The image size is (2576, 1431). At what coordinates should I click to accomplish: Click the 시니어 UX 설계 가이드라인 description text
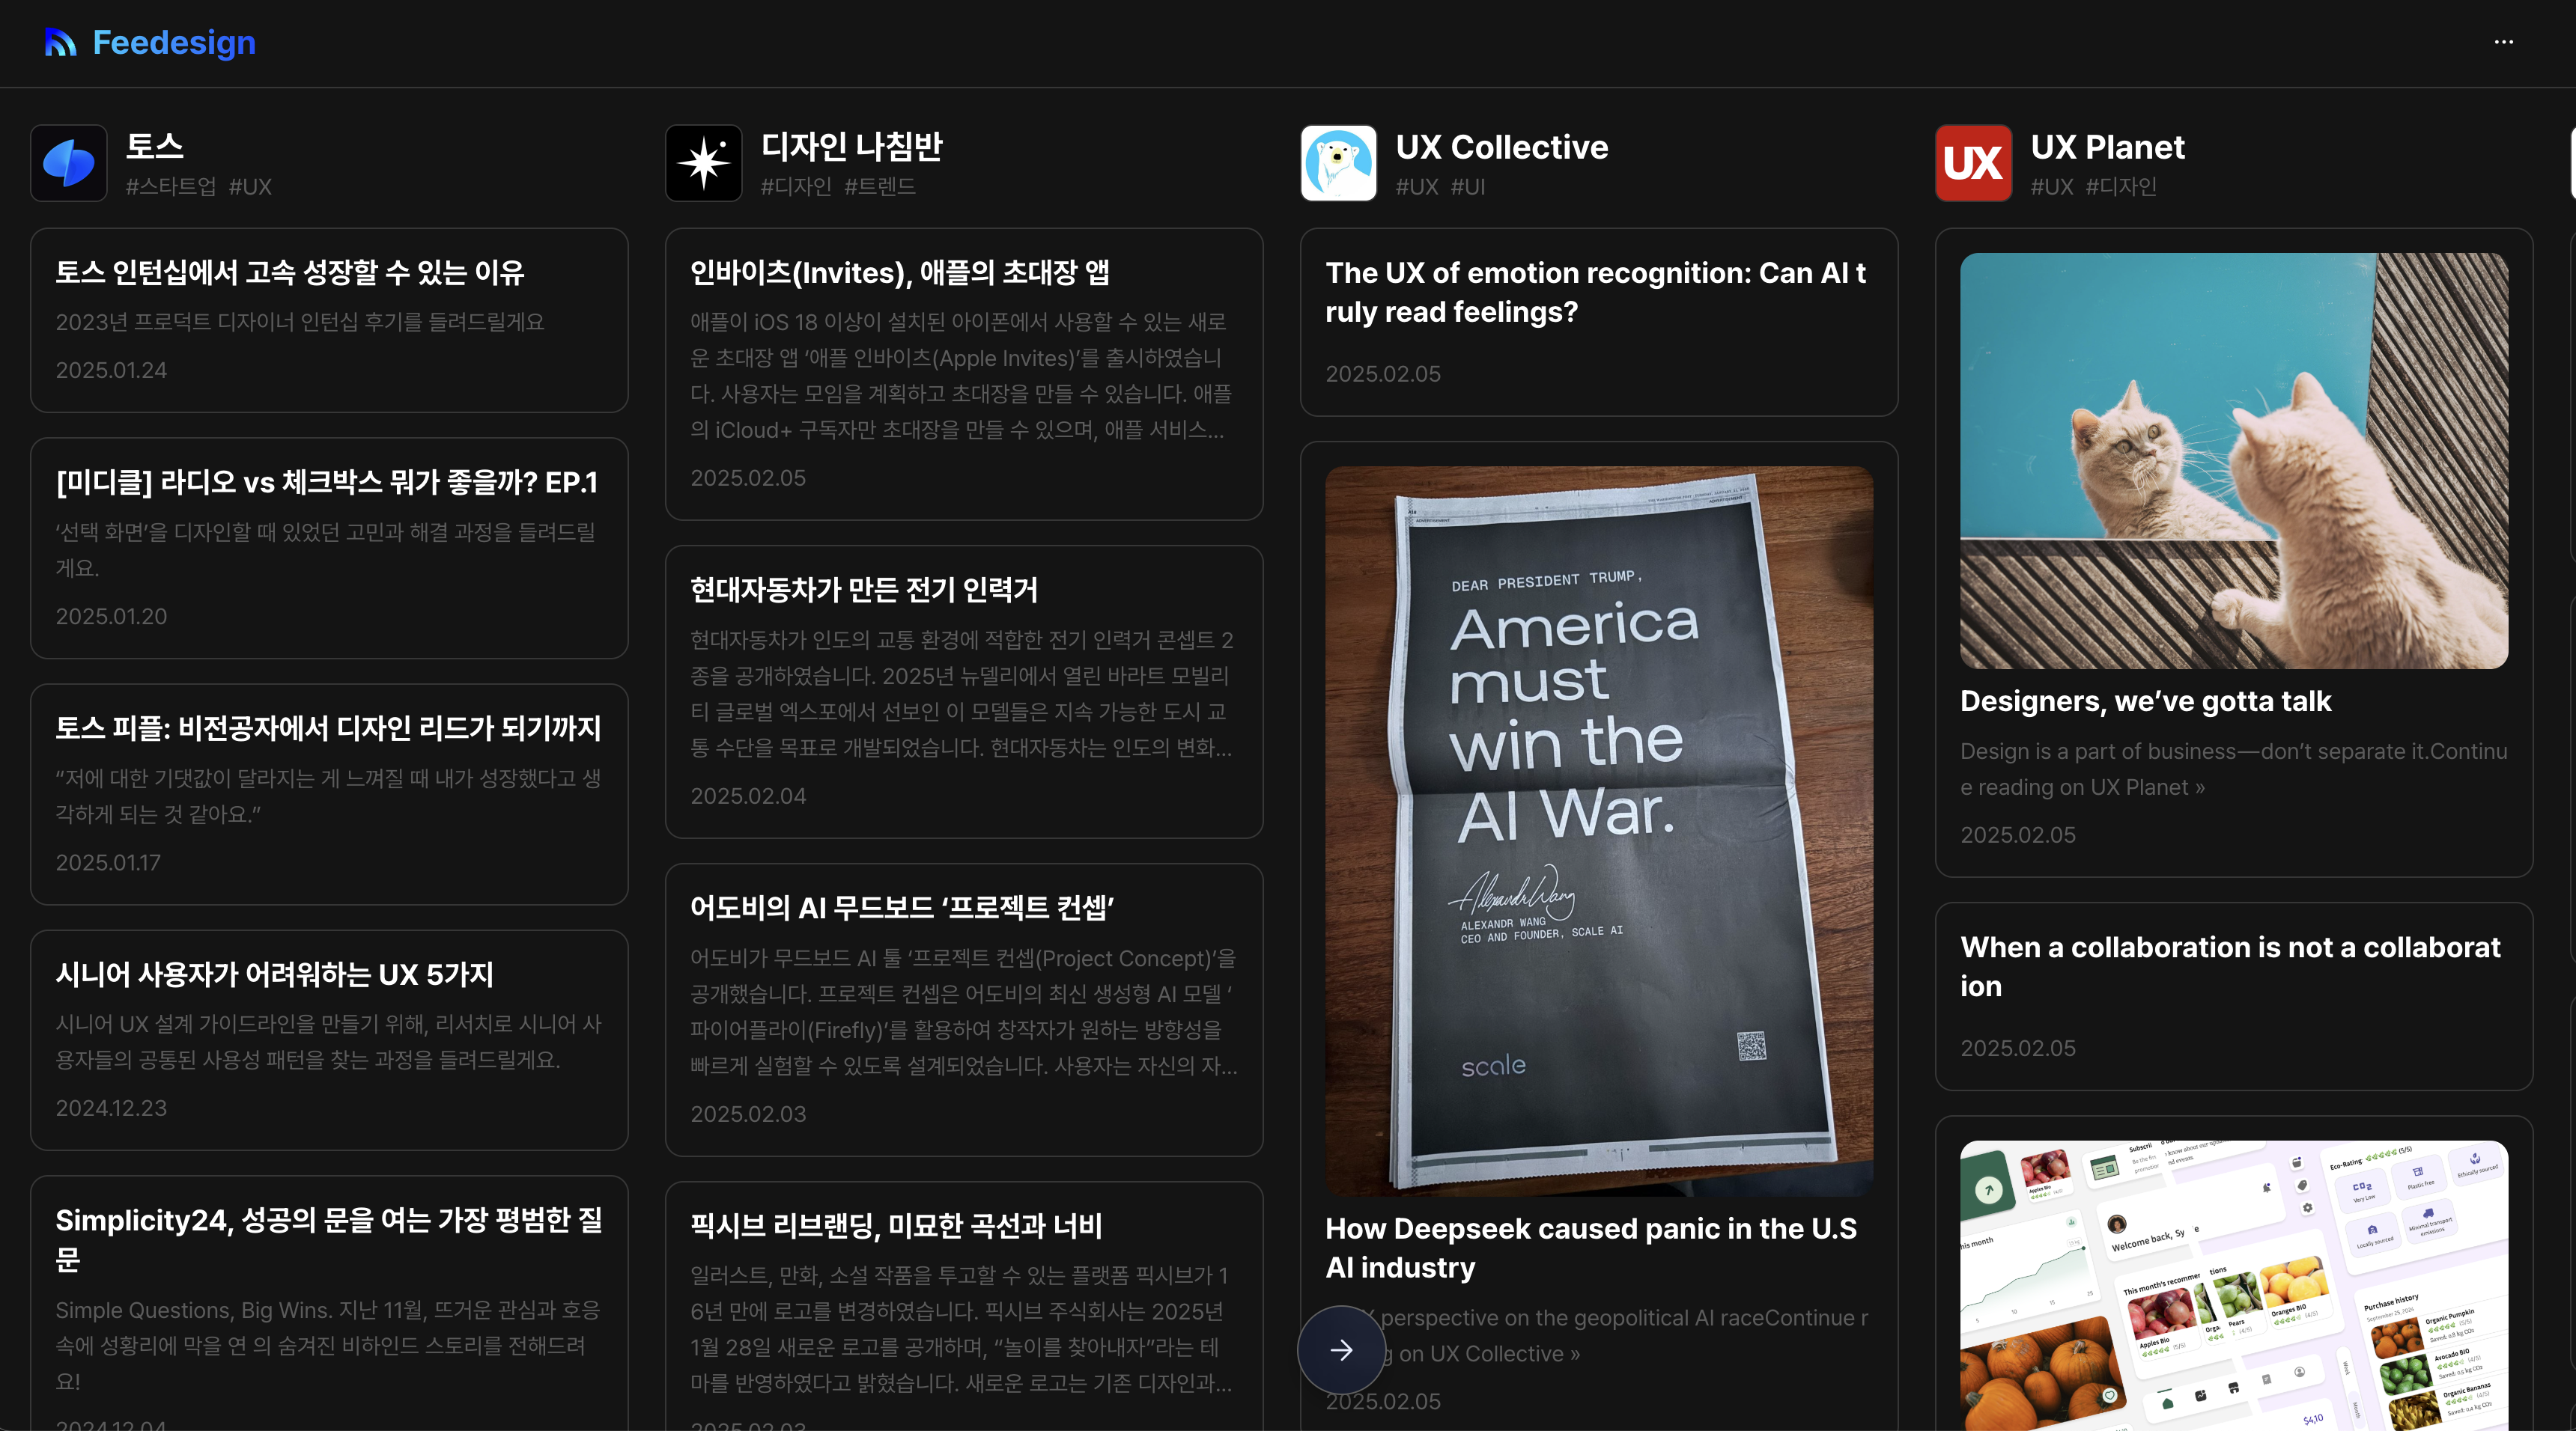pyautogui.click(x=329, y=1041)
